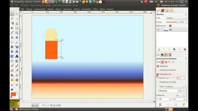The image size is (198, 111).
Task: Select the Scissors Select tool
Action: pyautogui.click(x=17, y=23)
